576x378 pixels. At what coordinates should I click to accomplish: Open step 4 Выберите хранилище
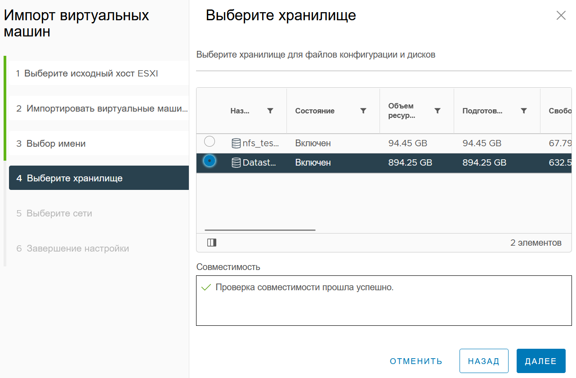pos(99,178)
